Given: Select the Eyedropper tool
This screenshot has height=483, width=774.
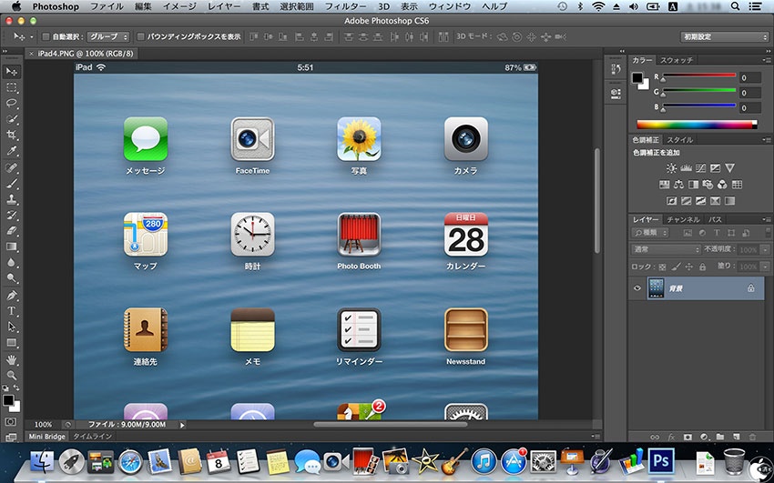Looking at the screenshot, I should 11,151.
